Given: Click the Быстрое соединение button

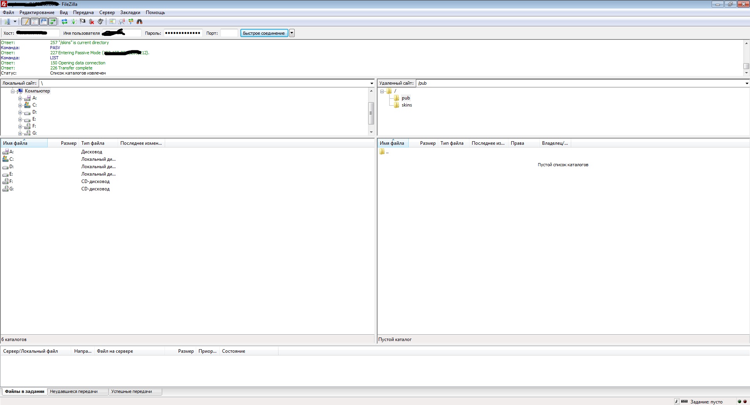Looking at the screenshot, I should (x=264, y=33).
